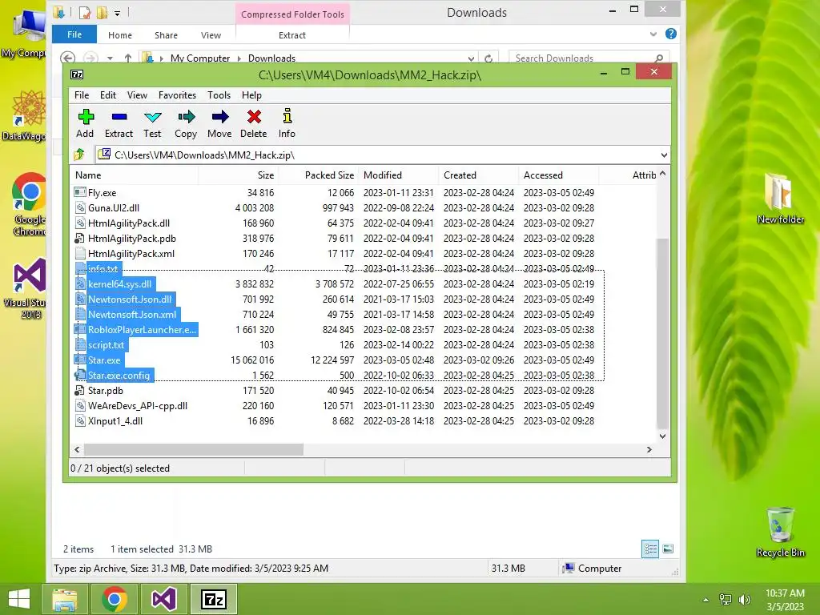Open the Extract tab under Compressed Folder Tools
This screenshot has width=820, height=615.
291,35
